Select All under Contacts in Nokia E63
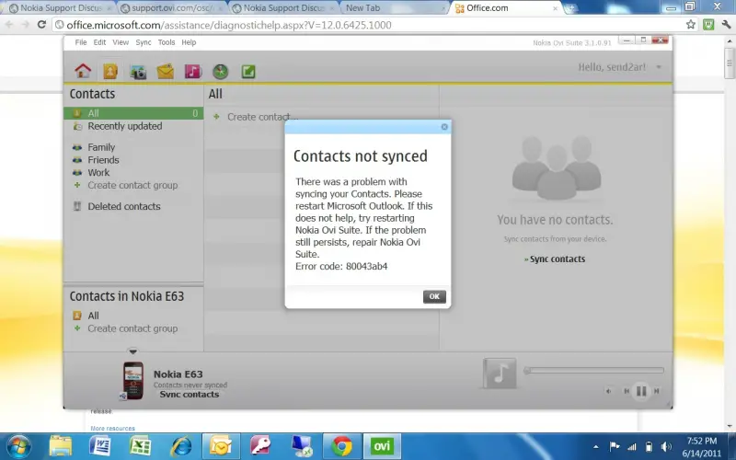The image size is (736, 460). click(x=93, y=316)
